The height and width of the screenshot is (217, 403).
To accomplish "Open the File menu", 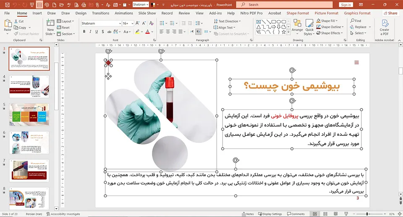I will [x=7, y=13].
